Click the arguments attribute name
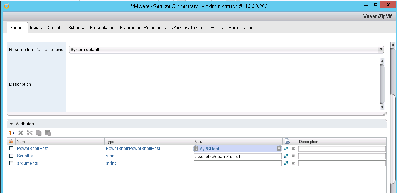 pyautogui.click(x=28, y=163)
